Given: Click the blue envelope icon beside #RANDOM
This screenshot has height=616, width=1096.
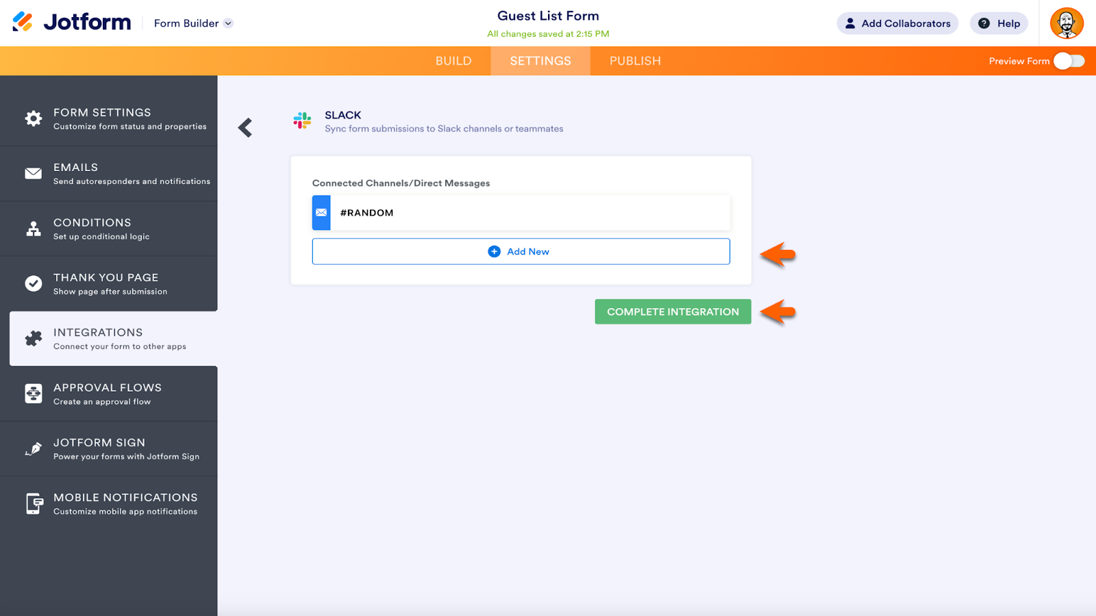Looking at the screenshot, I should pos(321,213).
